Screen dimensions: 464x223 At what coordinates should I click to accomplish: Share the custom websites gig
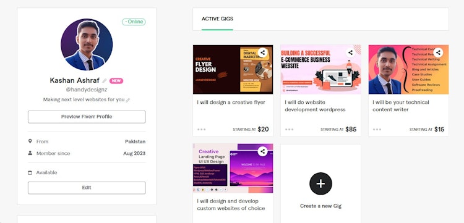tap(262, 151)
